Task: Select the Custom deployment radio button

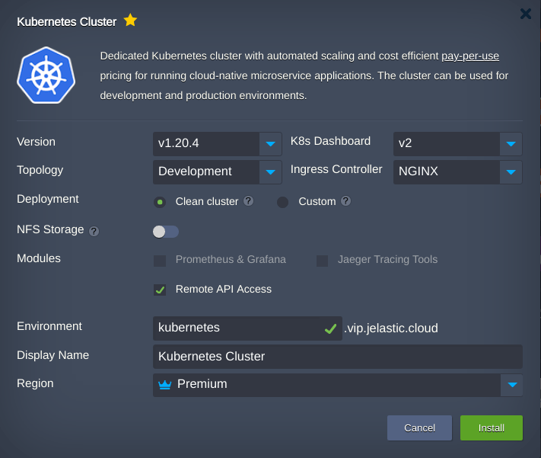Action: (x=282, y=202)
